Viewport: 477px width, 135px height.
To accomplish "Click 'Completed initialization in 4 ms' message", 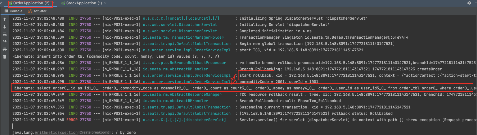I will [275, 31].
